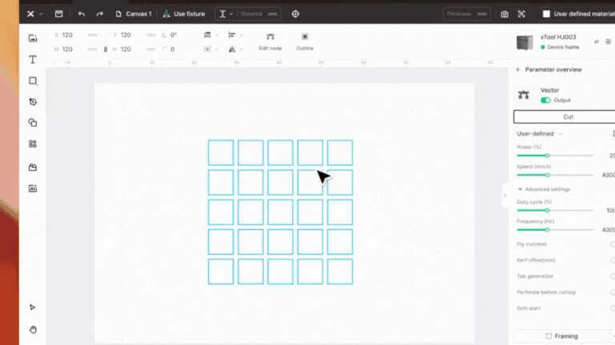Select the Hand pan tool
This screenshot has height=345, width=615.
click(33, 329)
